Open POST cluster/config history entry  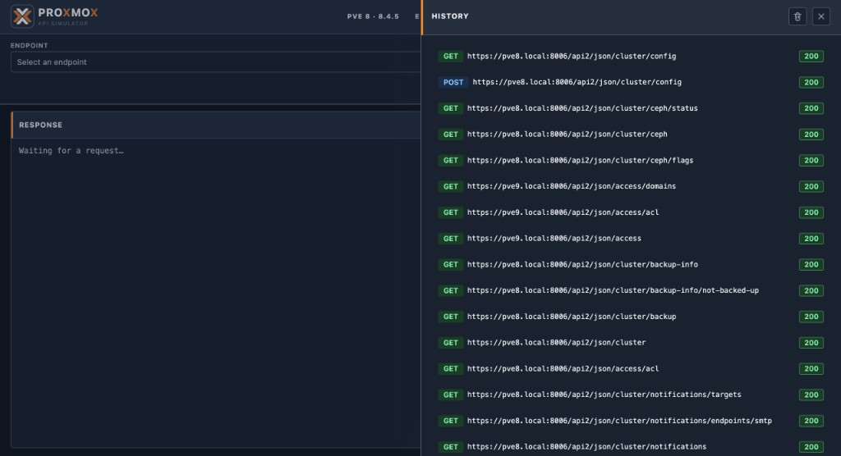pos(631,83)
